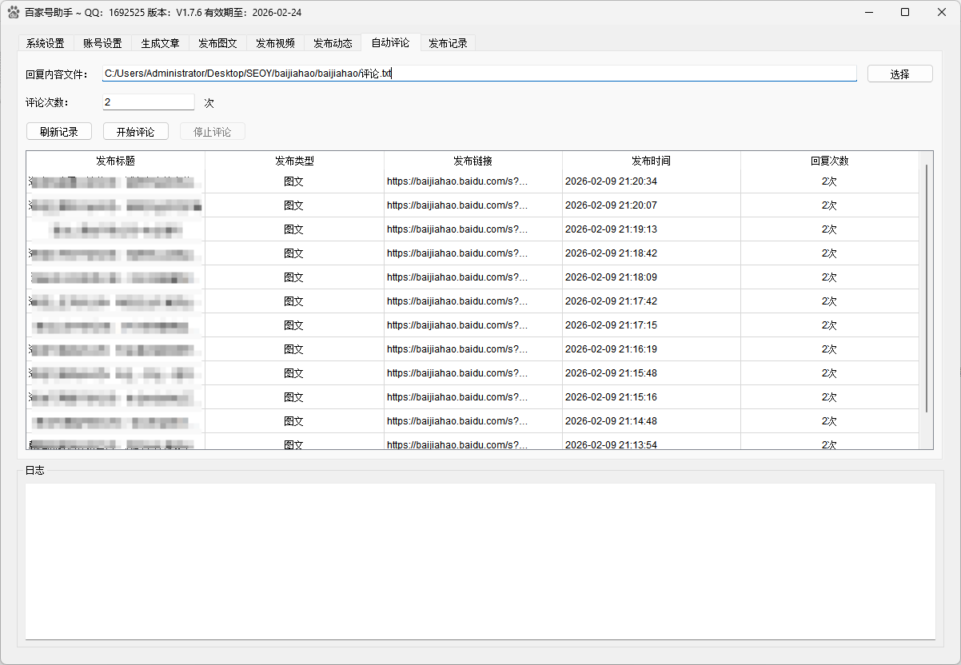Go to the 发布图文 tab

[x=217, y=43]
